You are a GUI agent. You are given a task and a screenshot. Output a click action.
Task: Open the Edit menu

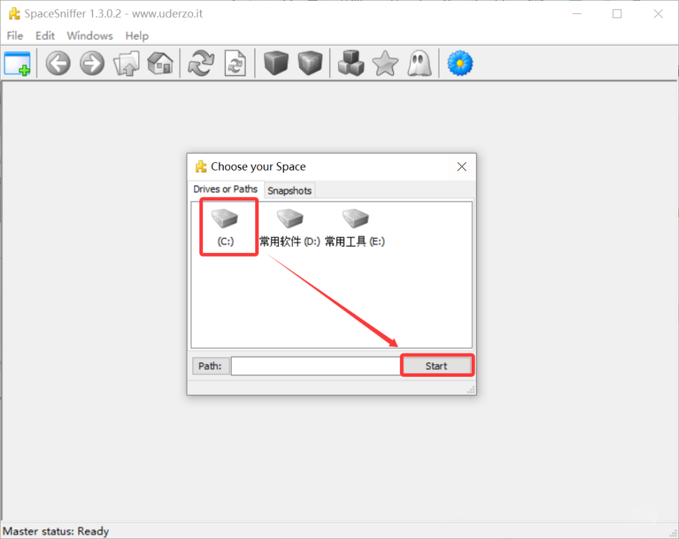[45, 35]
